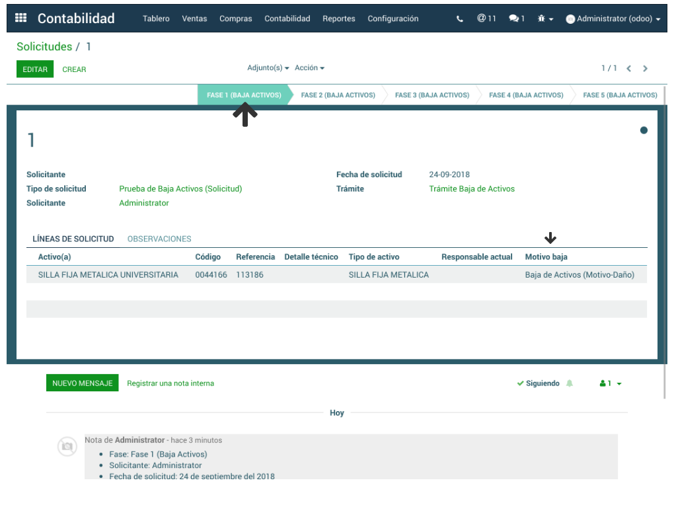Screen dimensions: 676x507
Task: Click the followers bell notification icon
Action: coord(570,383)
